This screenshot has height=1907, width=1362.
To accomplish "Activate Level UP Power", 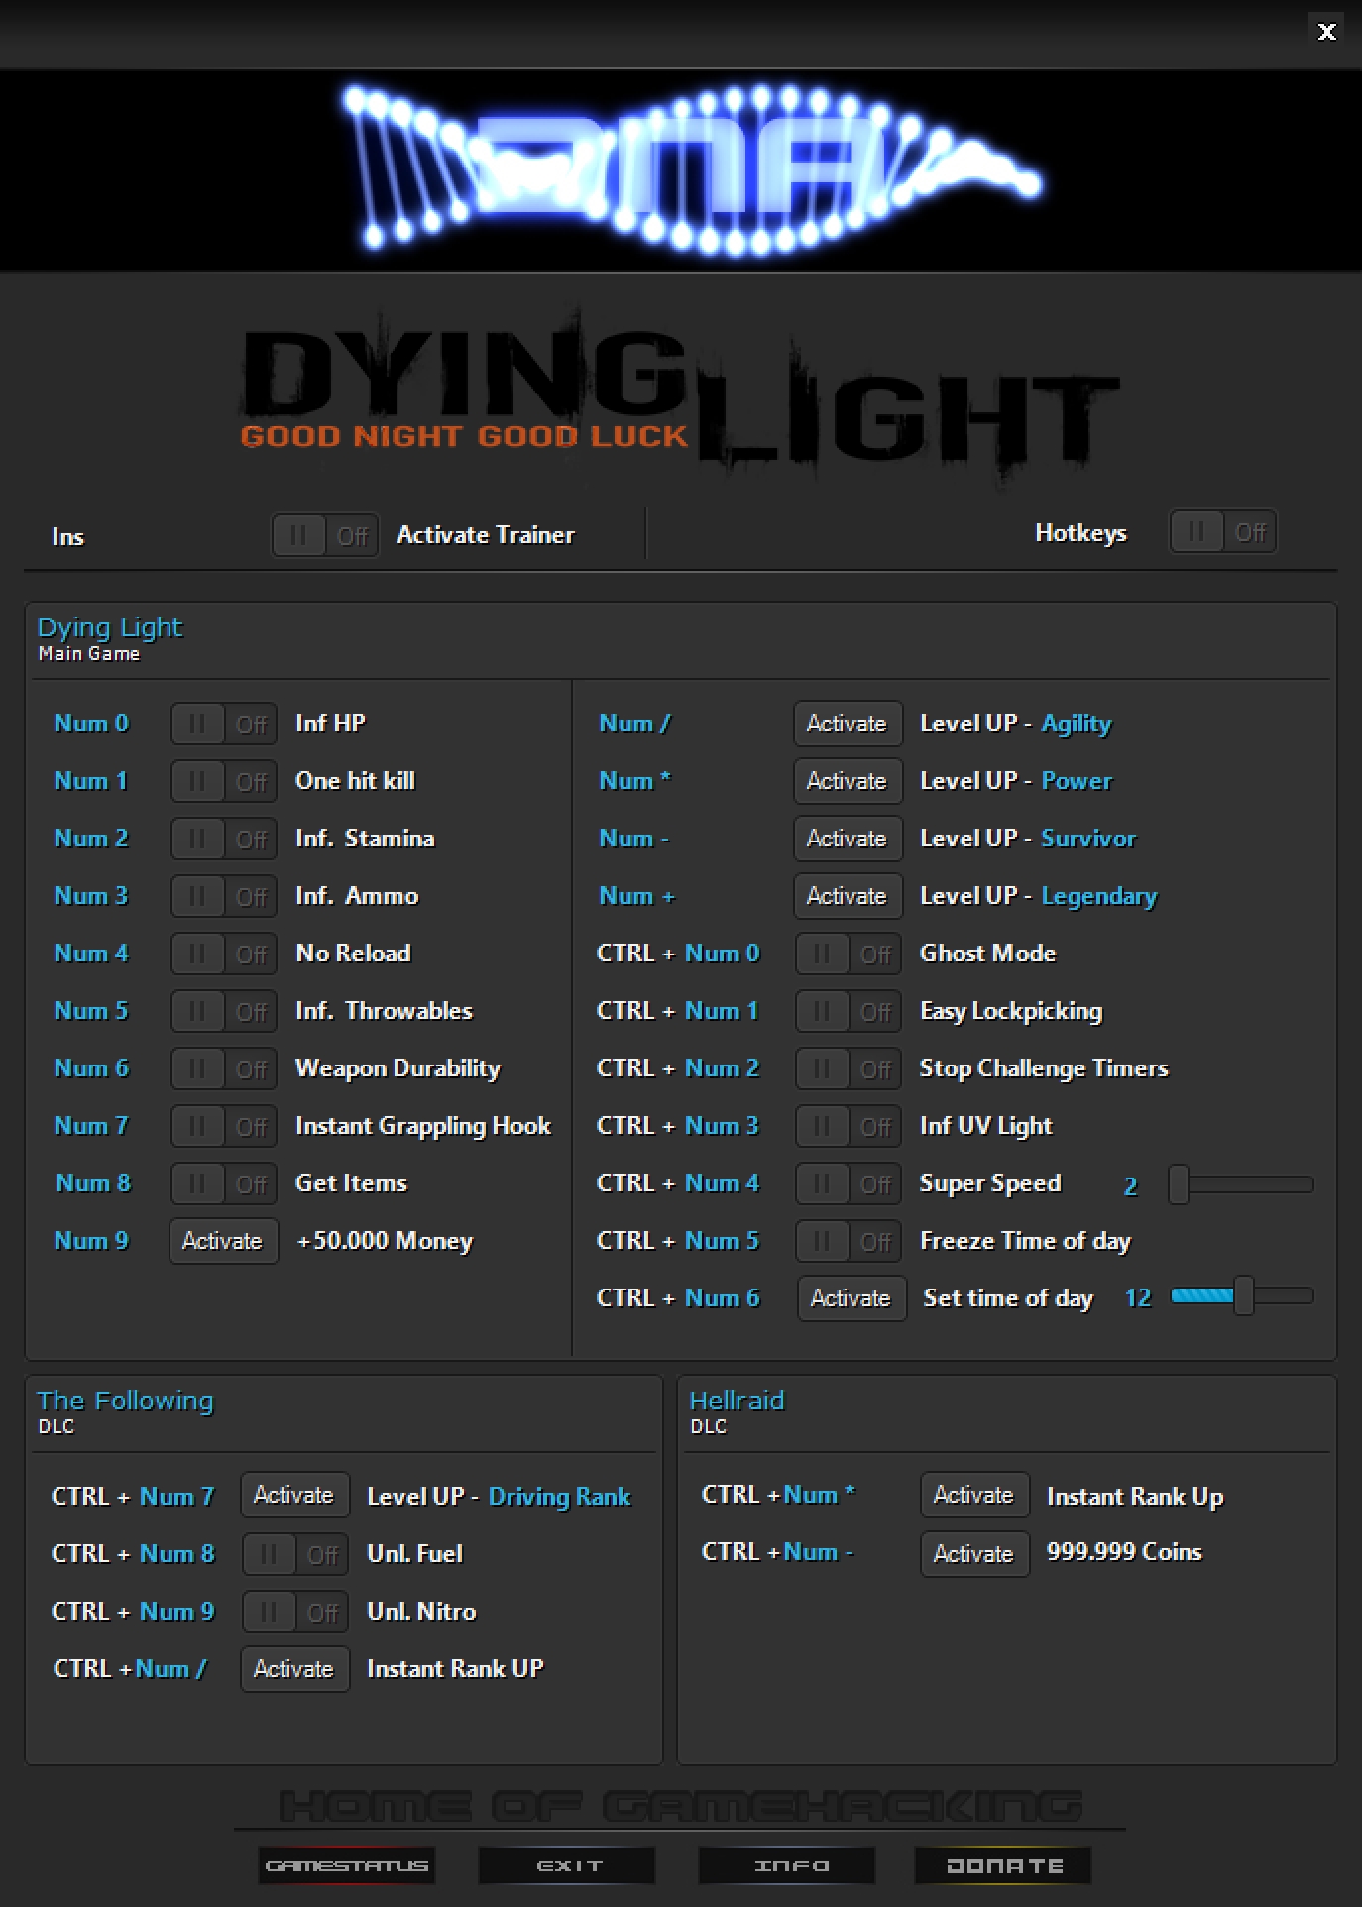I will tap(849, 782).
